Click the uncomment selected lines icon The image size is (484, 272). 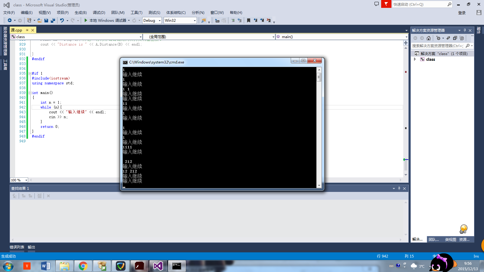pos(240,20)
